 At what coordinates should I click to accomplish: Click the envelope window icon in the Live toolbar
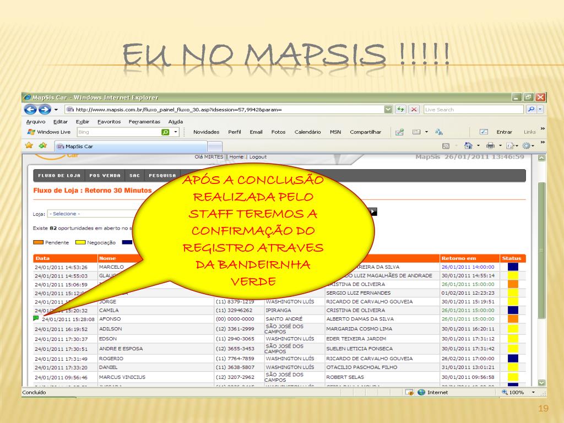coord(416,132)
